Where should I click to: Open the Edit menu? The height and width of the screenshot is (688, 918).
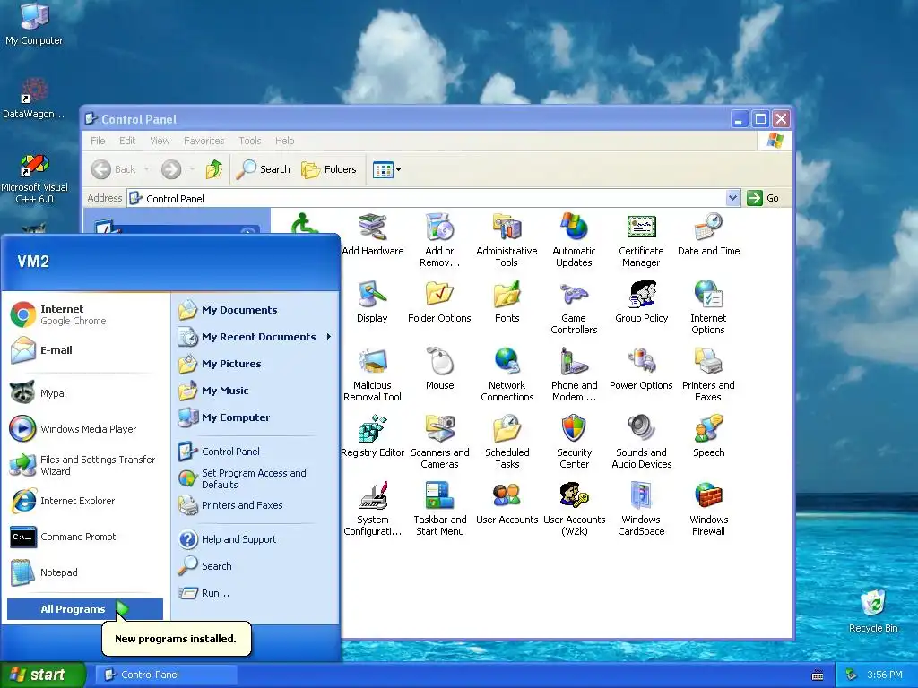click(x=127, y=141)
